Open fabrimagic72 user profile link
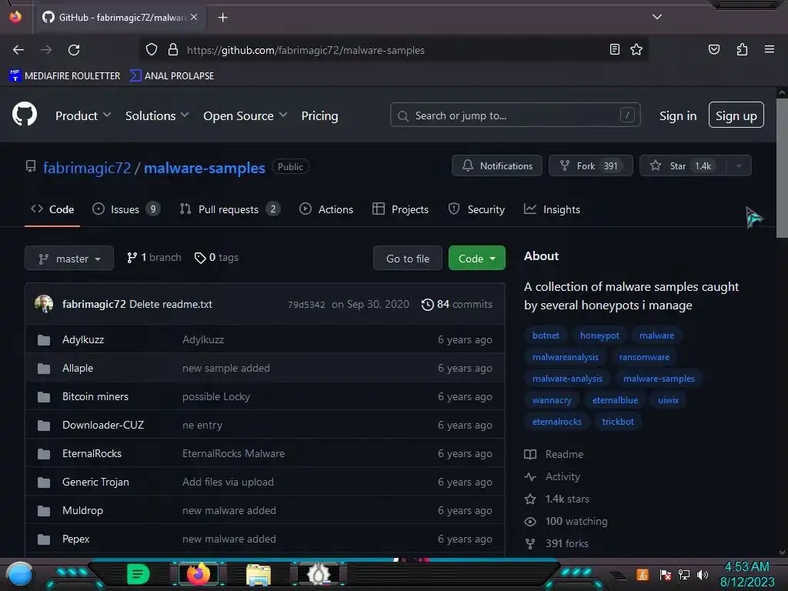788x591 pixels. [87, 167]
